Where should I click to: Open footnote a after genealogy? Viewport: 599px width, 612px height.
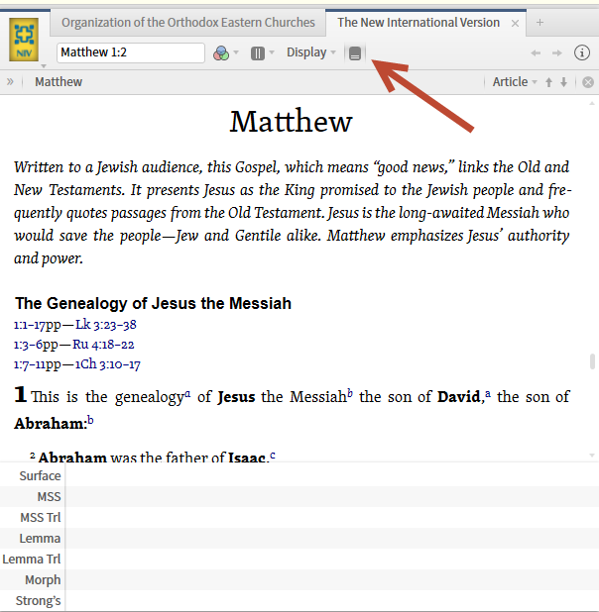187,393
